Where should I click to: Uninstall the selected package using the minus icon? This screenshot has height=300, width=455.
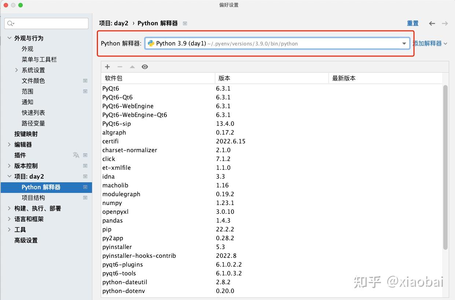point(120,67)
